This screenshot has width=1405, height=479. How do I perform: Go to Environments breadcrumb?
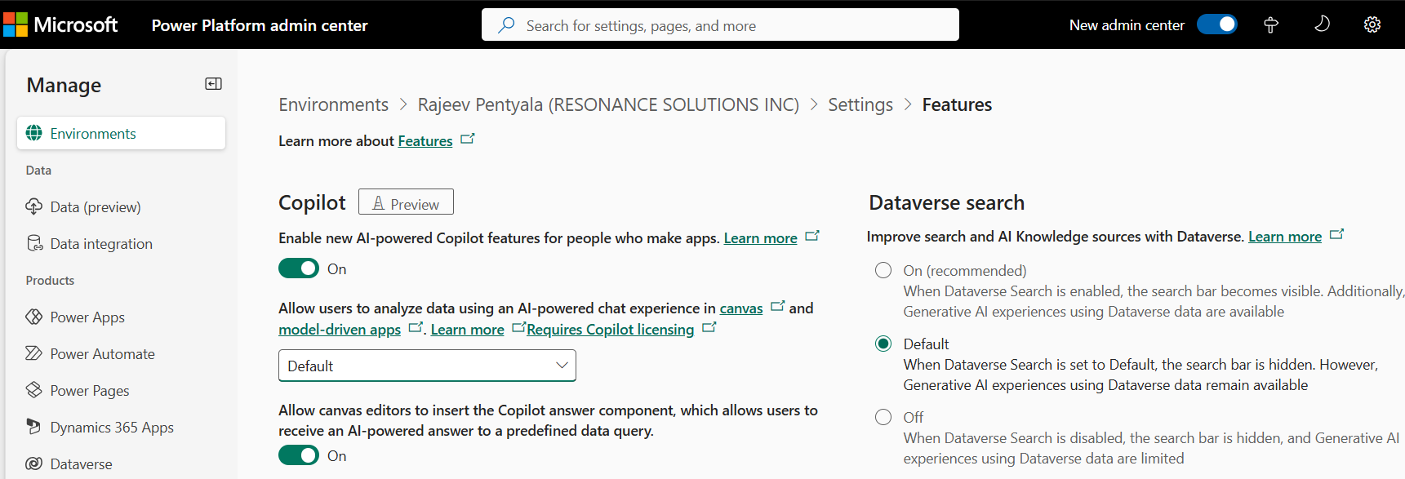tap(333, 104)
